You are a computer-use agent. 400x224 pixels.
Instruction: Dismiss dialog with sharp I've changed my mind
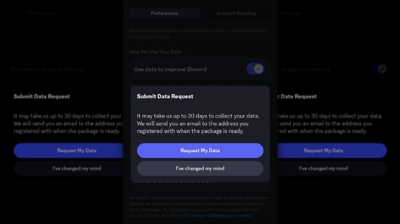click(x=200, y=168)
